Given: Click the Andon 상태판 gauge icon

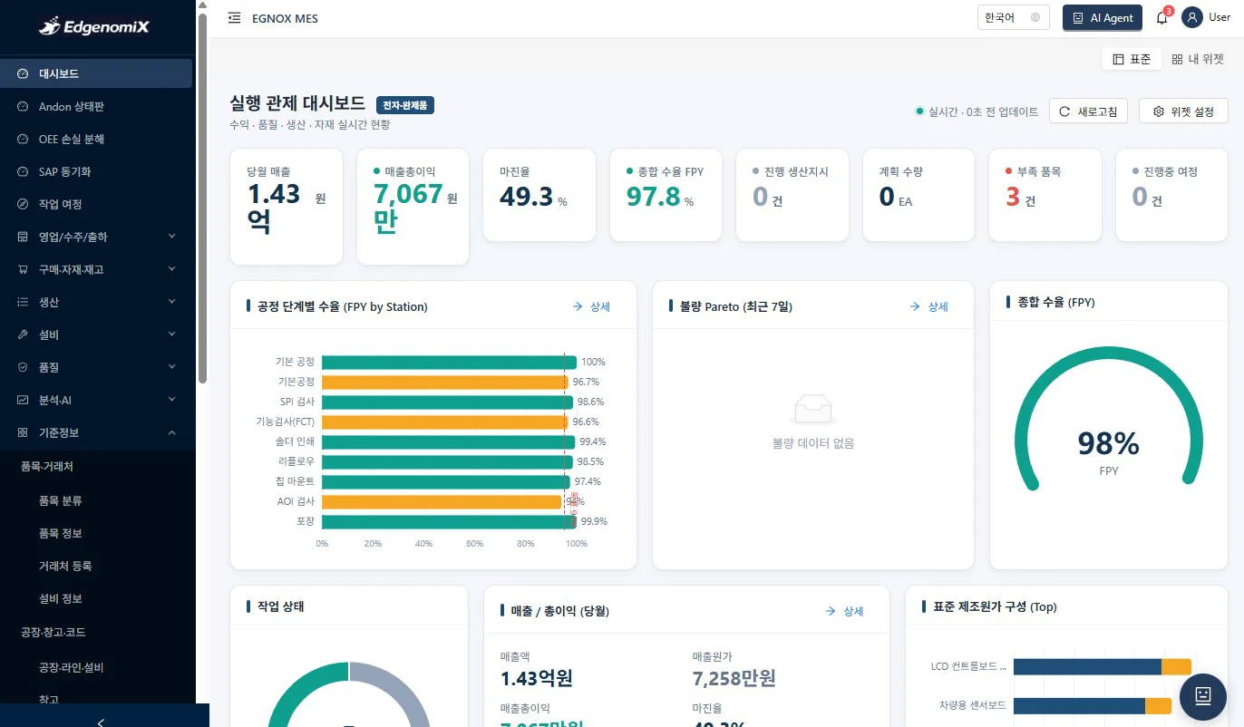Looking at the screenshot, I should point(23,106).
